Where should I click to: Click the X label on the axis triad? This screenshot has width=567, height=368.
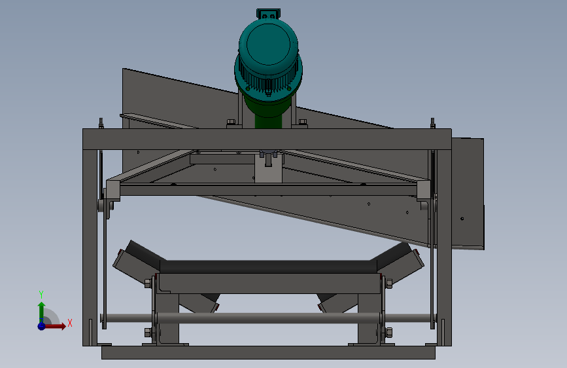point(70,323)
